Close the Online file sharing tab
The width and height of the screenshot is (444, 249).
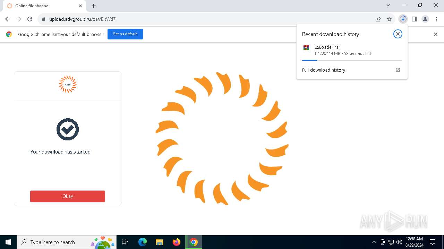(x=80, y=6)
